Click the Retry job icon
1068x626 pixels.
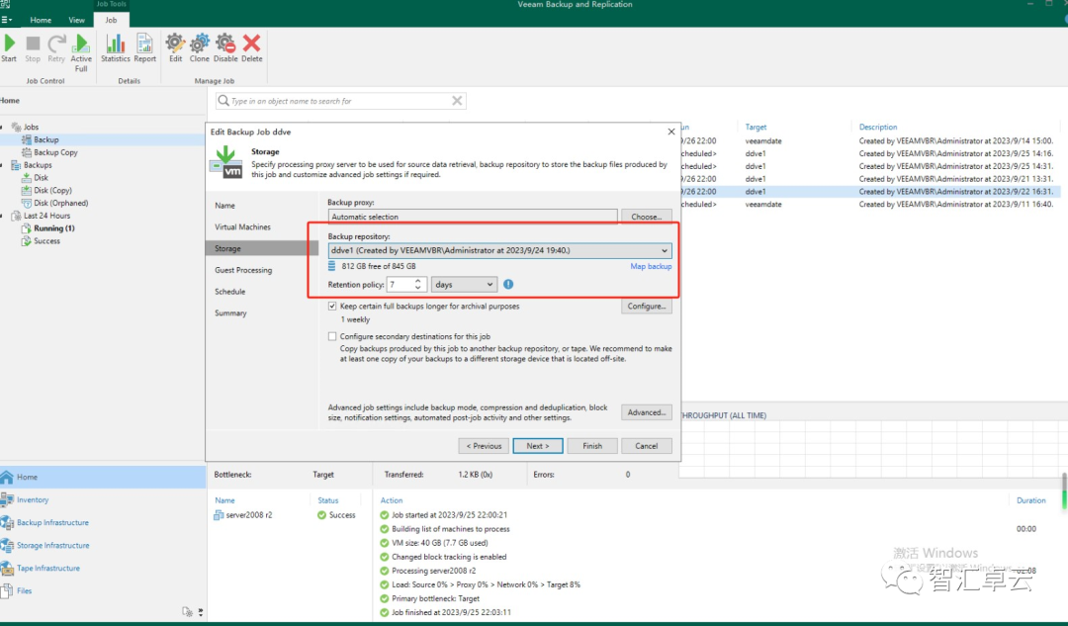point(56,48)
